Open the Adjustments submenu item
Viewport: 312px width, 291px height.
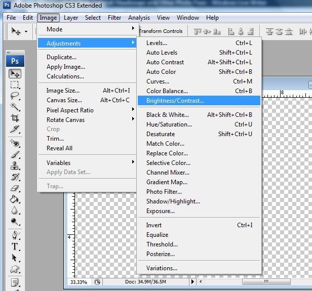pos(87,43)
